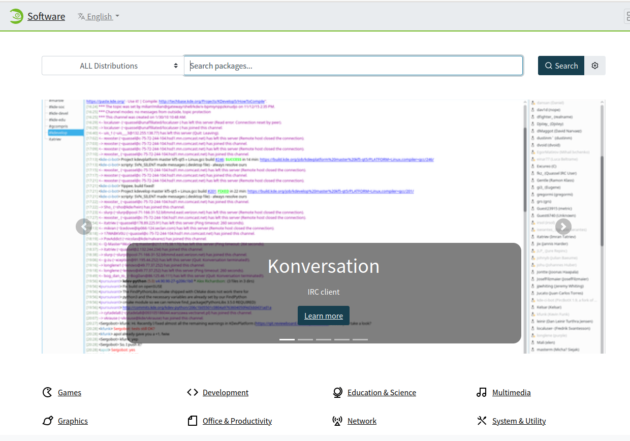Viewport: 630px width, 441px height.
Task: Open the Network category page
Action: 362,421
